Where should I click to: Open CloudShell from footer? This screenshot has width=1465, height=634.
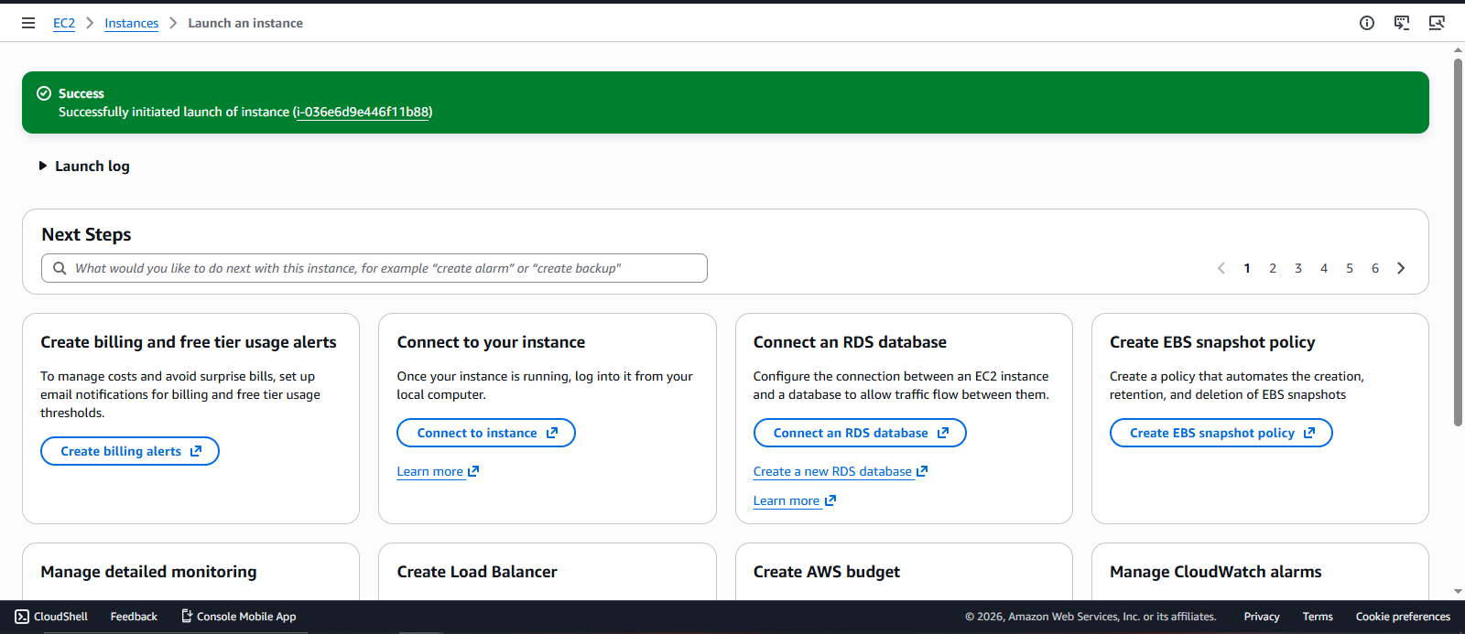[51, 617]
